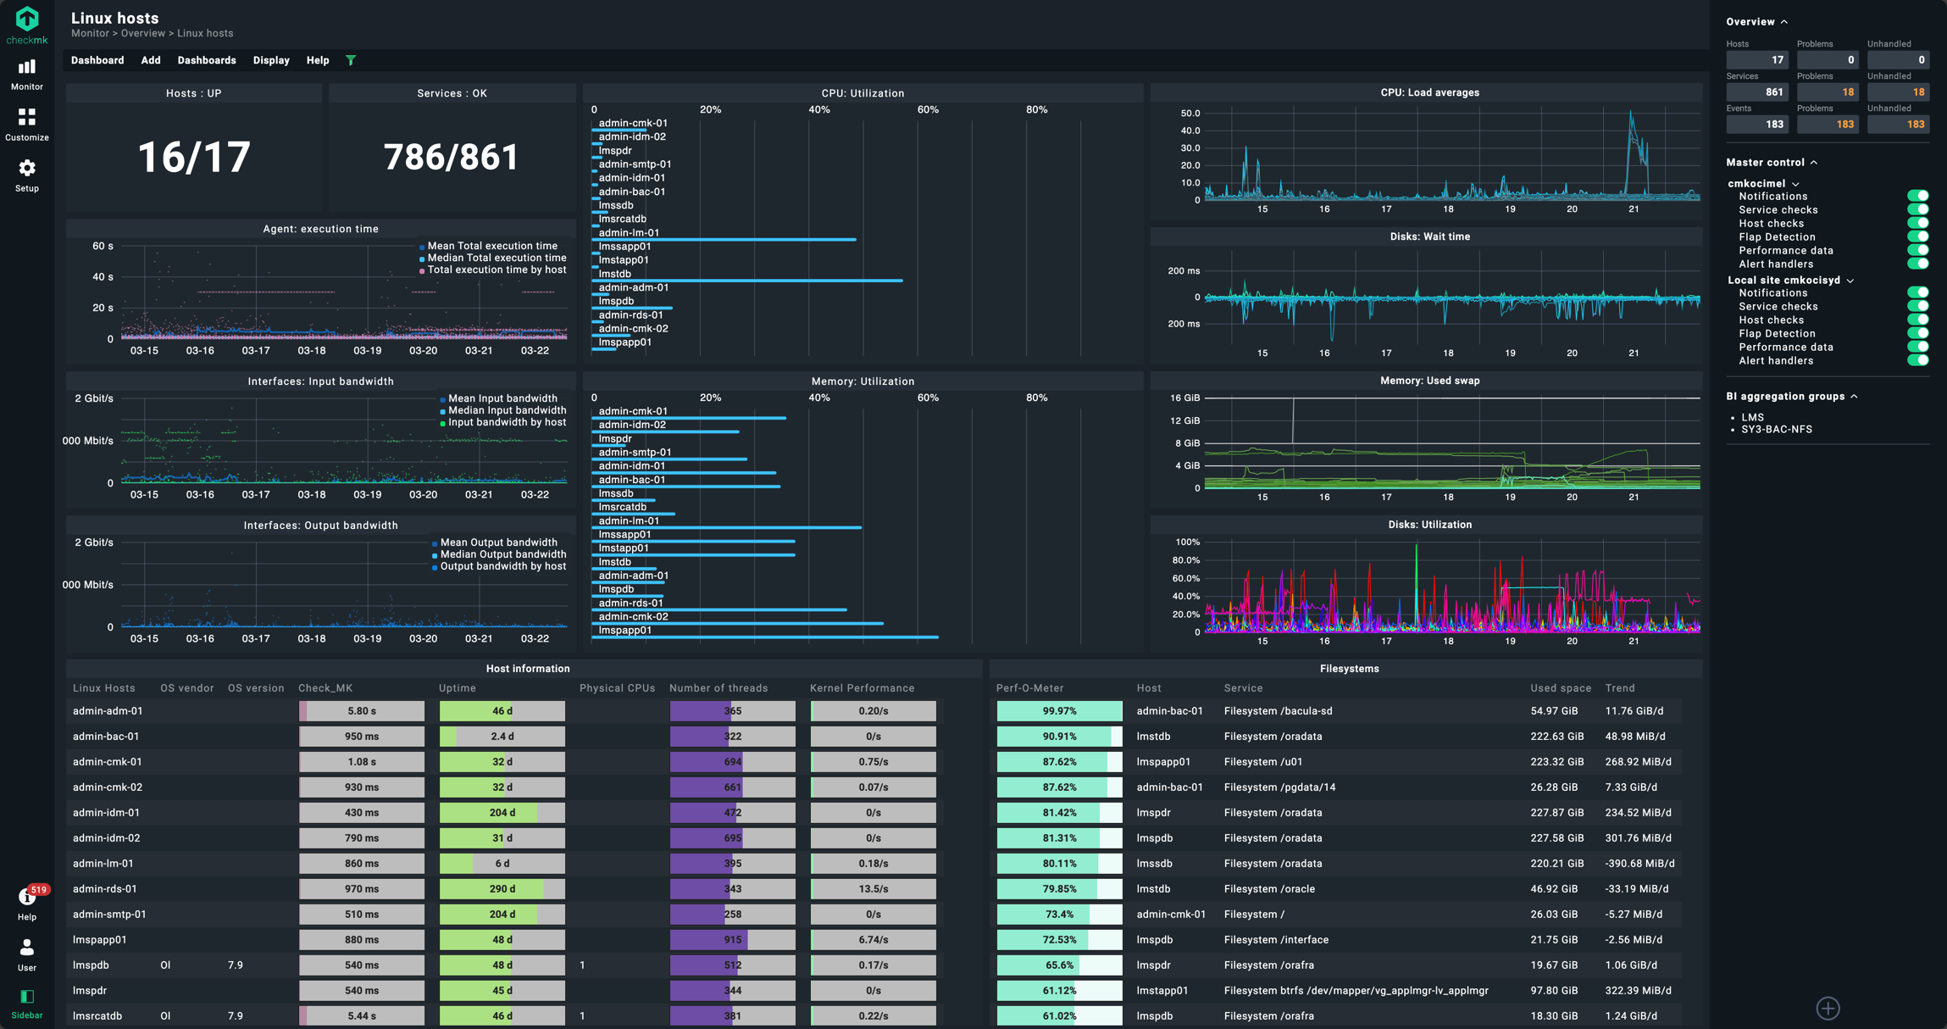Screen dimensions: 1947x1029
Task: Click the Hosts count 17 in Overview
Action: [1757, 59]
